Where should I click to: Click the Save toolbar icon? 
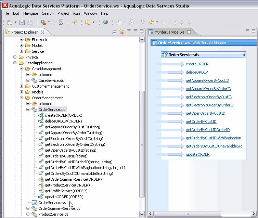pyautogui.click(x=22, y=22)
